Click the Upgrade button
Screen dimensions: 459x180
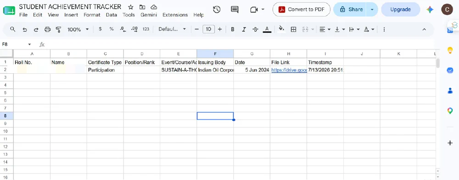coord(400,9)
